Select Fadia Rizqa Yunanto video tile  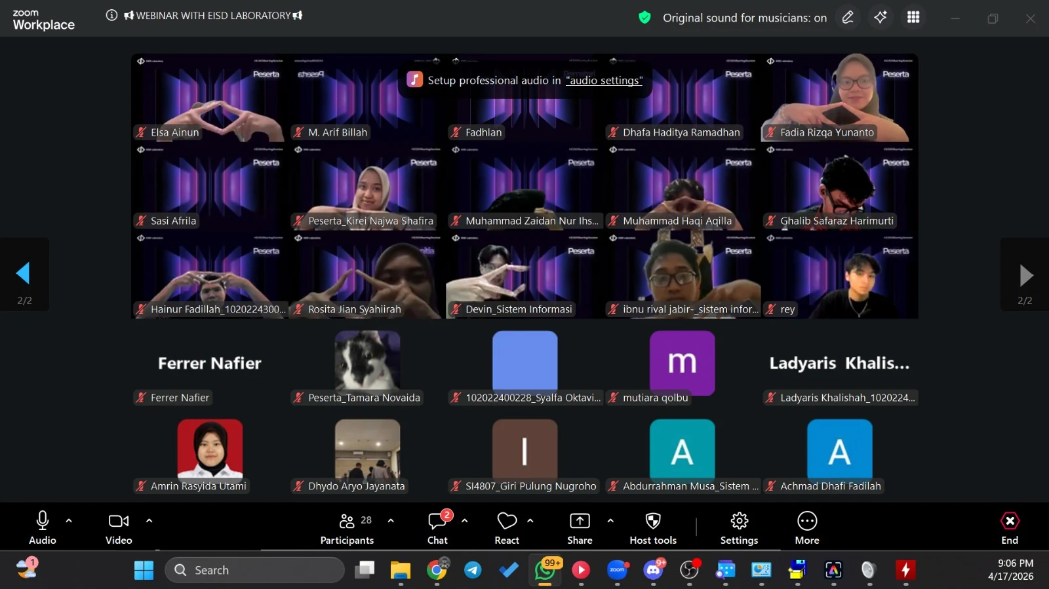pyautogui.click(x=839, y=98)
